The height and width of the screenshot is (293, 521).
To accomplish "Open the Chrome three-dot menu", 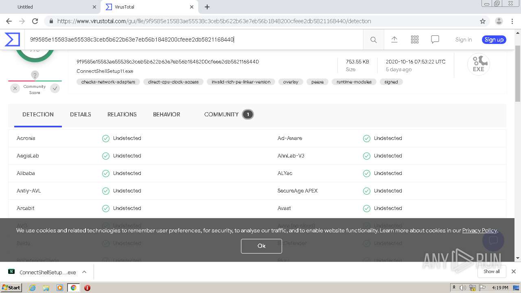I will [512, 21].
